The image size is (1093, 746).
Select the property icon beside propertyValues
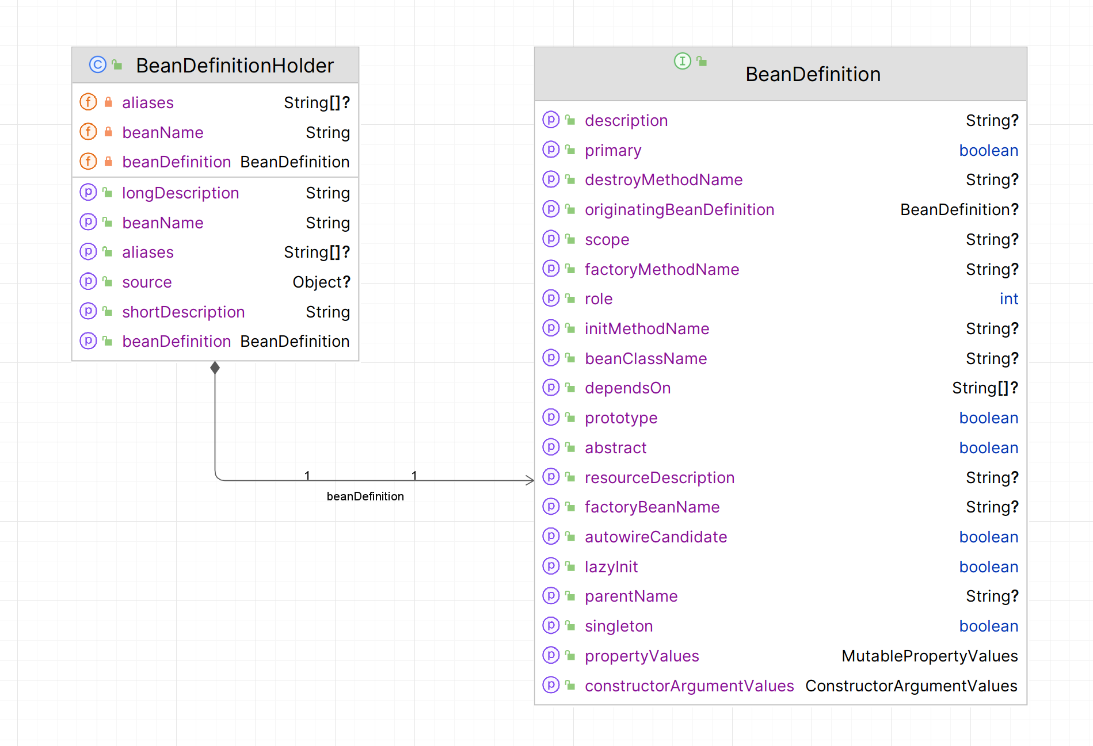[551, 656]
